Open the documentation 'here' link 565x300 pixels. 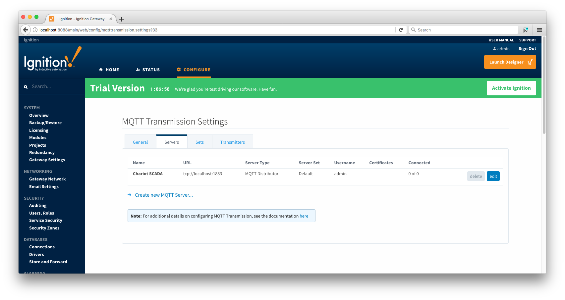[x=304, y=216]
